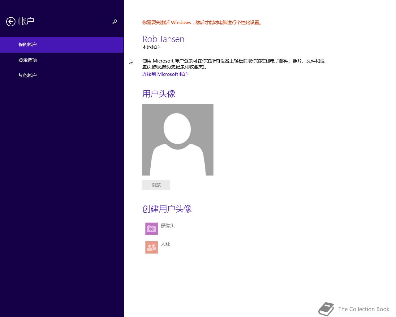
Task: Click the 帐户 title in sidebar
Action: click(26, 21)
